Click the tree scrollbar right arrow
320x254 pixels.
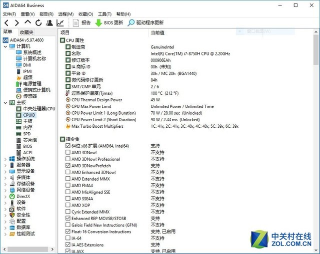click(52, 249)
